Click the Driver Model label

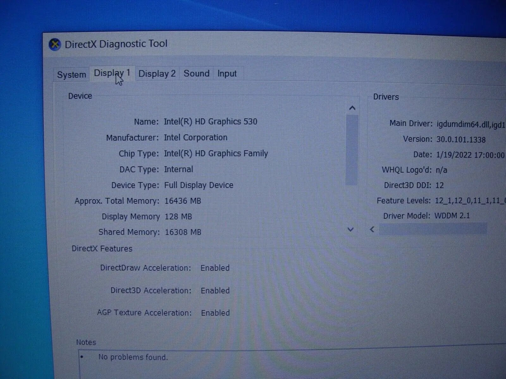[407, 216]
